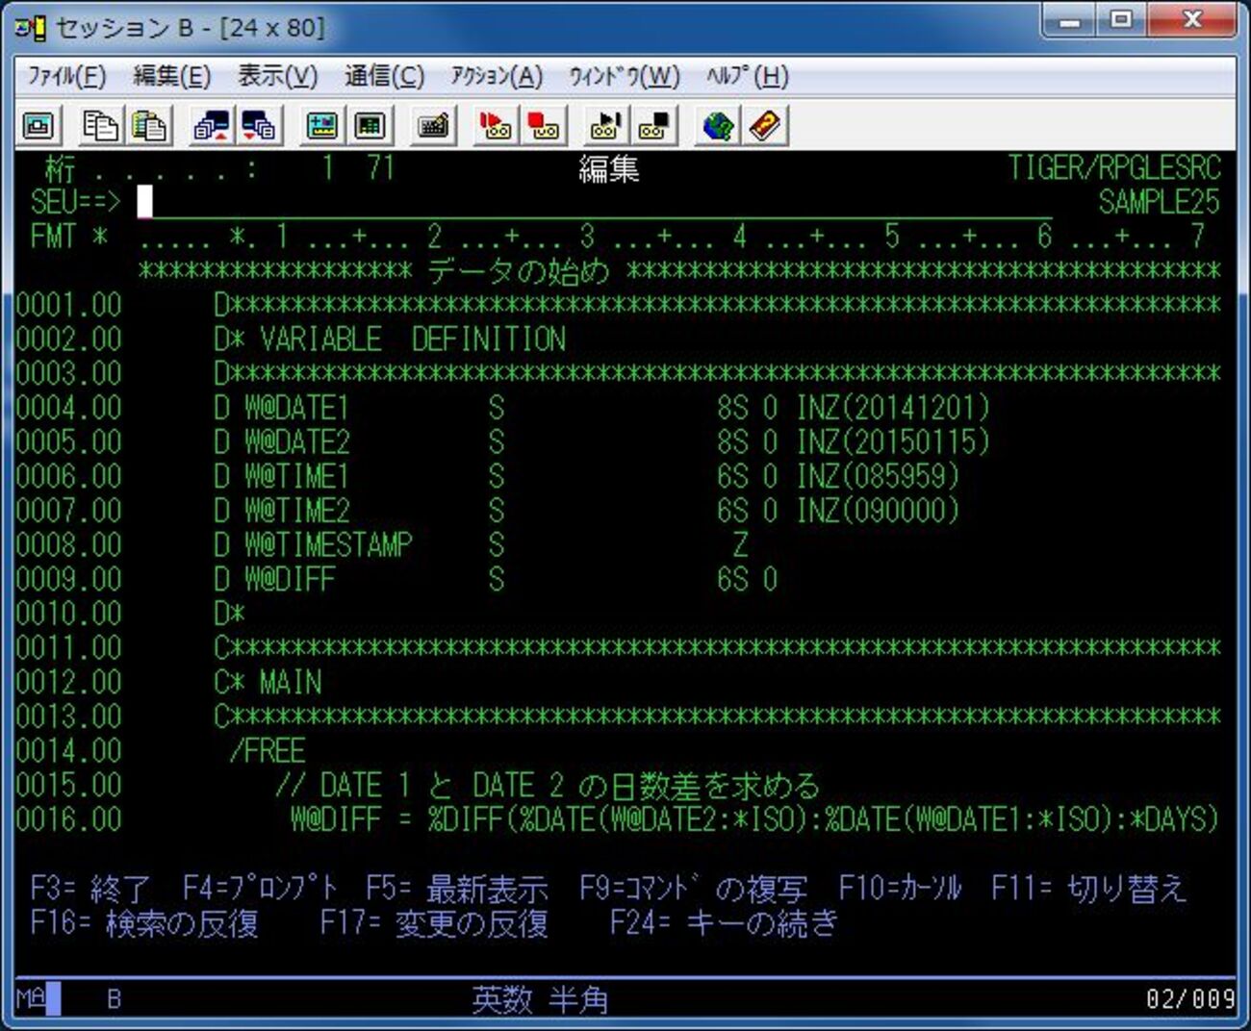Viewport: 1251px width, 1031px height.
Task: Click the SAMPLE25 member name
Action: [x=1159, y=202]
